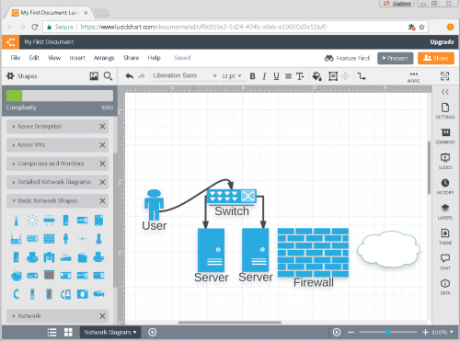Toggle bold formatting
Screen dimensions: 460x341
click(x=252, y=76)
